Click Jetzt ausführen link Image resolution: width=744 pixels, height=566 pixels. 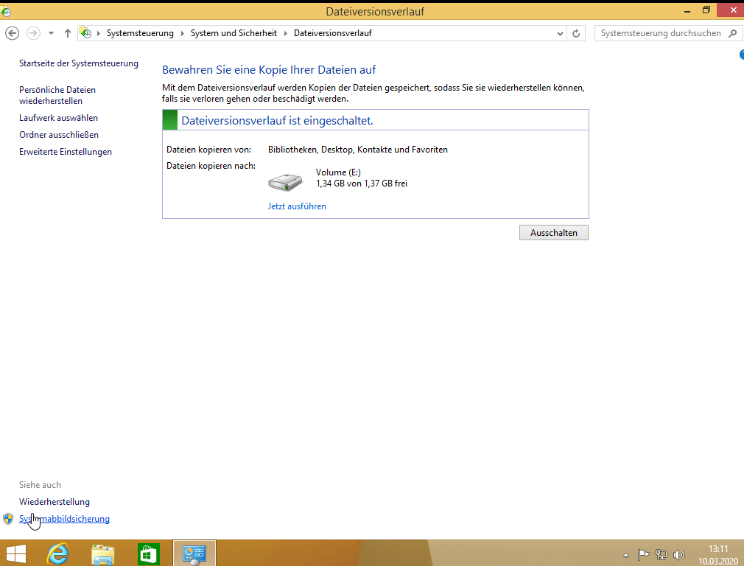point(297,206)
